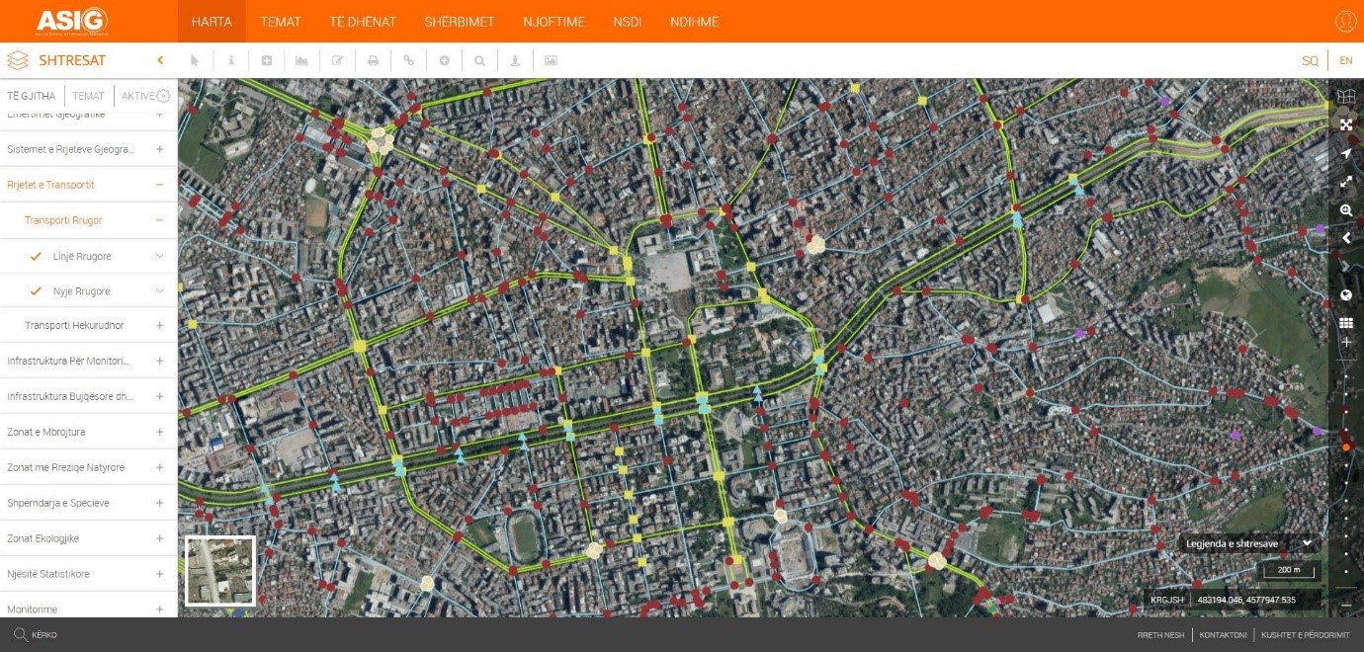Viewport: 1364px width, 652px height.
Task: Open the SHËRBIMET menu
Action: [460, 22]
